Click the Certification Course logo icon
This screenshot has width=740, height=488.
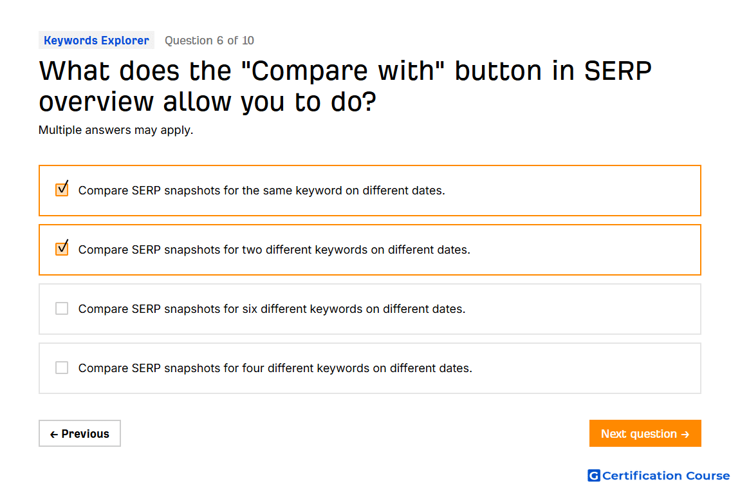(594, 475)
